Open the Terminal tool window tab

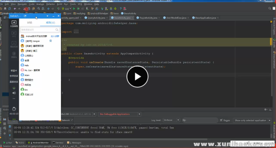pyautogui.click(x=58, y=143)
